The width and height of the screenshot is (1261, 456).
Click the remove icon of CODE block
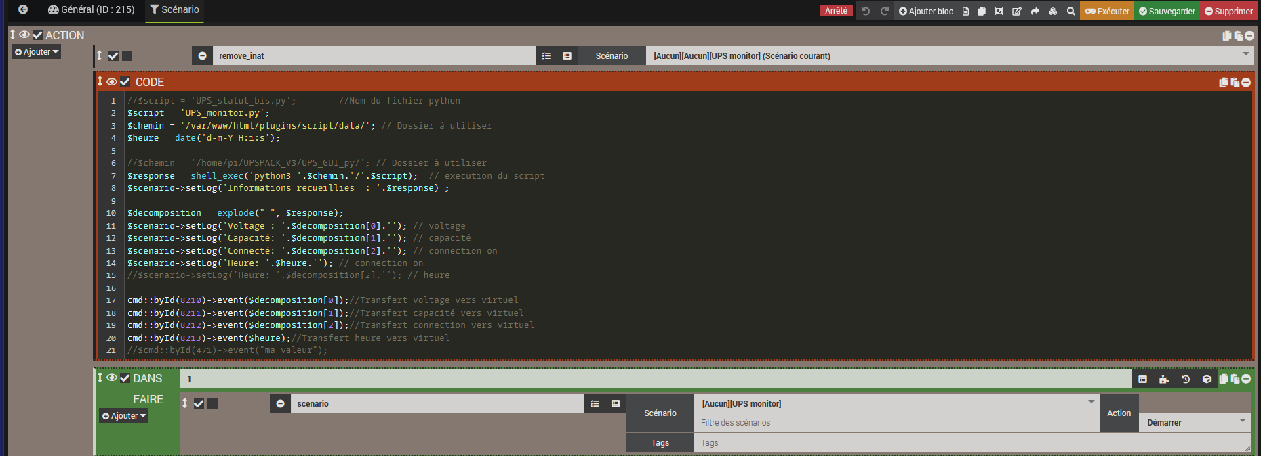coord(1246,83)
